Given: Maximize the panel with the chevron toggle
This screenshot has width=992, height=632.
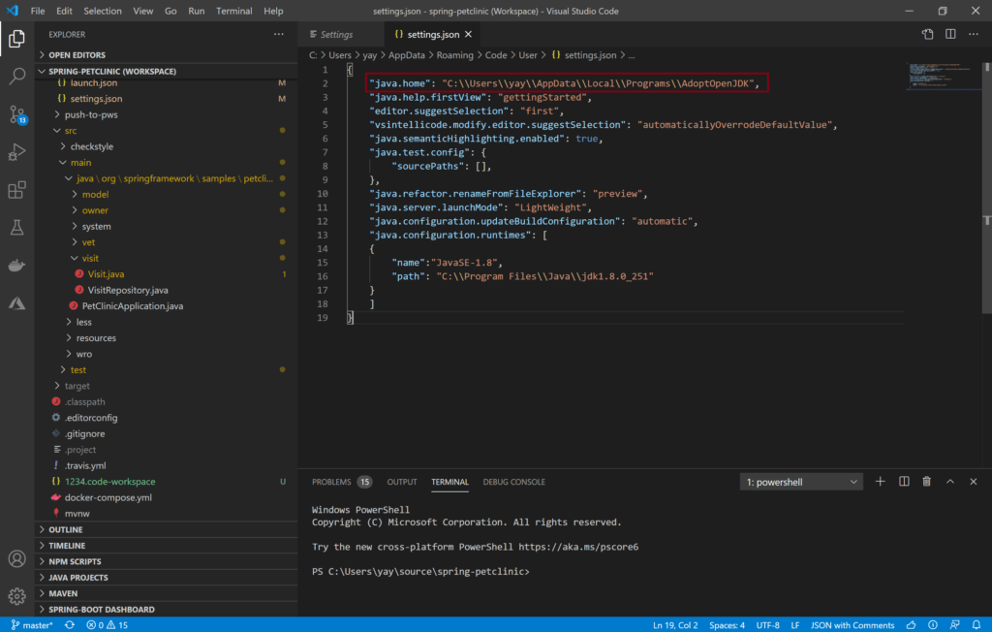Looking at the screenshot, I should pos(949,481).
